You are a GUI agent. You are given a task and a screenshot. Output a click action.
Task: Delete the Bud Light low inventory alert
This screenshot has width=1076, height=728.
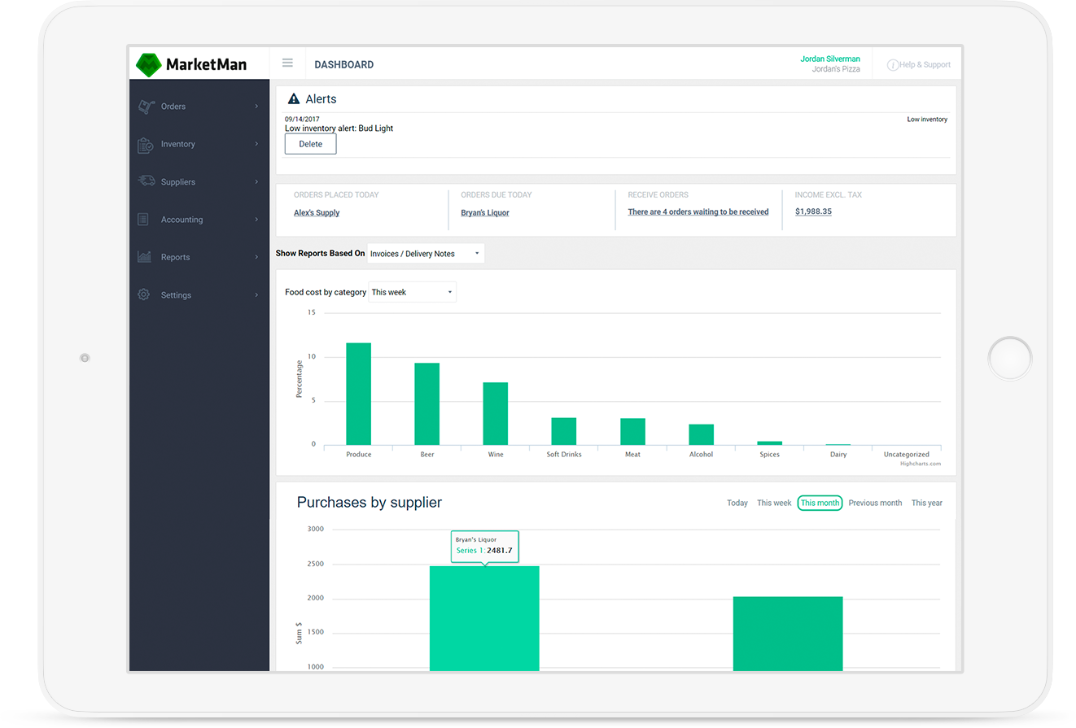(x=310, y=144)
